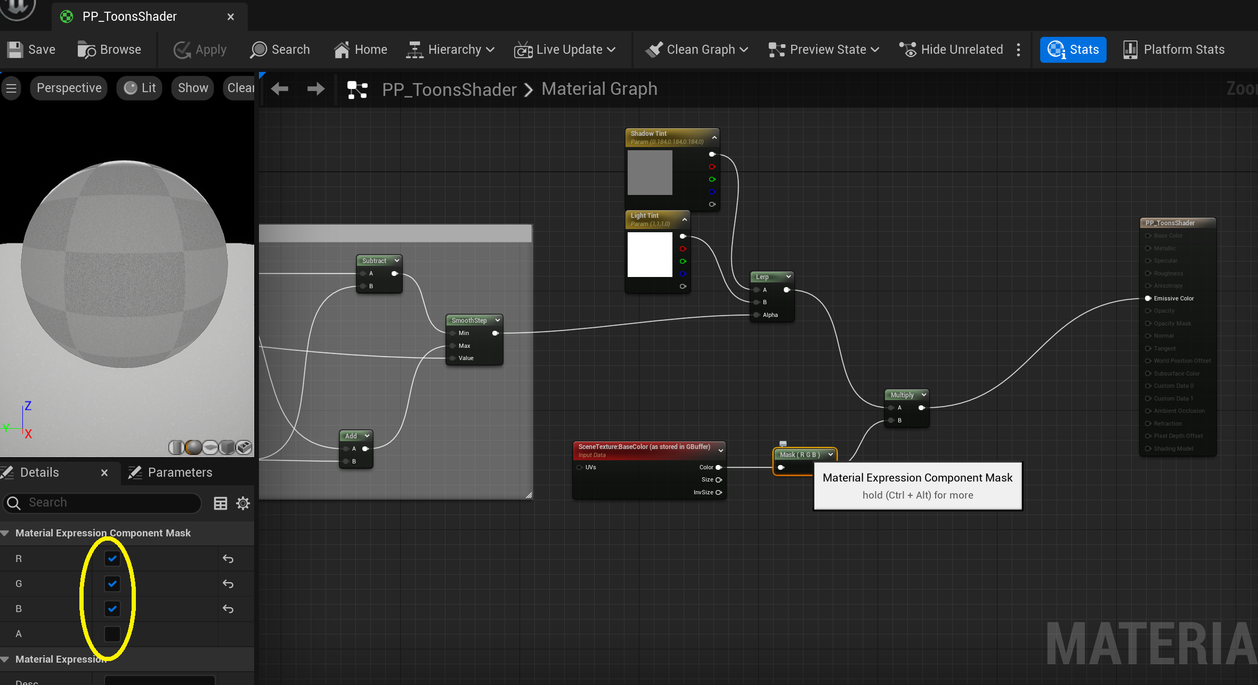Click the Details panel settings gear
The width and height of the screenshot is (1258, 685).
[243, 503]
